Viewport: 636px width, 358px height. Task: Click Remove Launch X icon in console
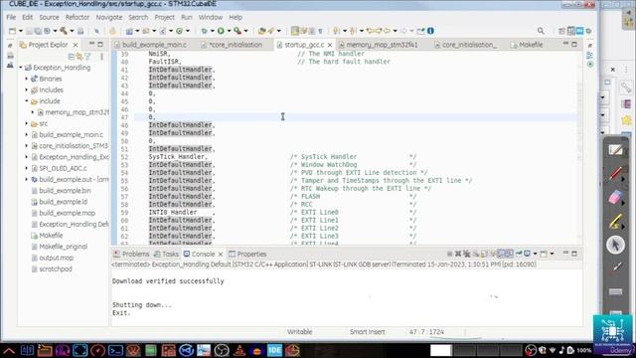tap(458, 254)
